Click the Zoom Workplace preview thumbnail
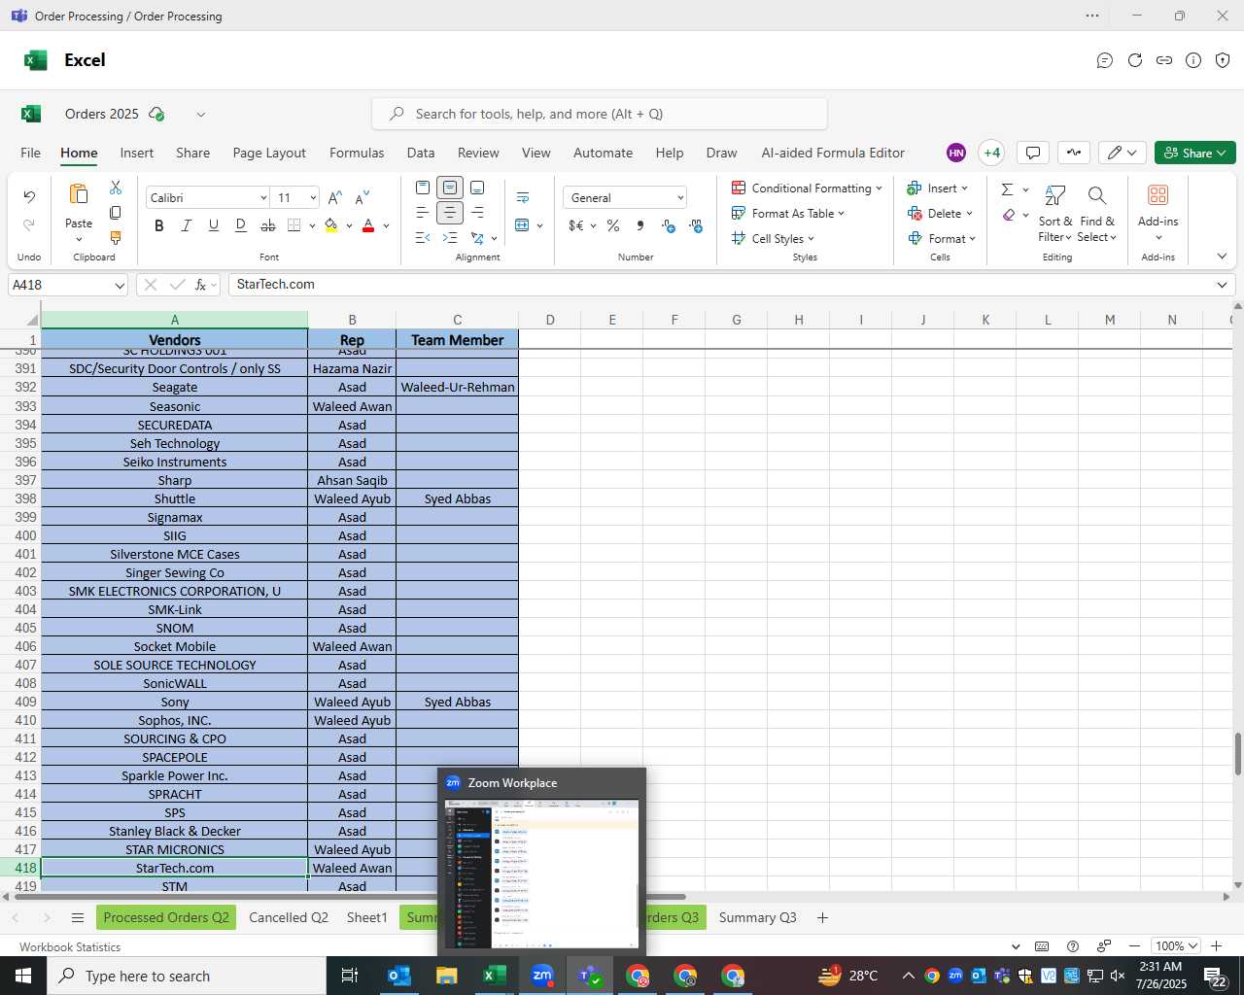This screenshot has height=995, width=1244. tap(542, 873)
